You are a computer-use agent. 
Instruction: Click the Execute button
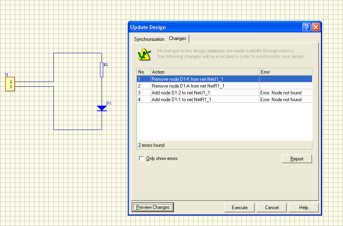[239, 208]
